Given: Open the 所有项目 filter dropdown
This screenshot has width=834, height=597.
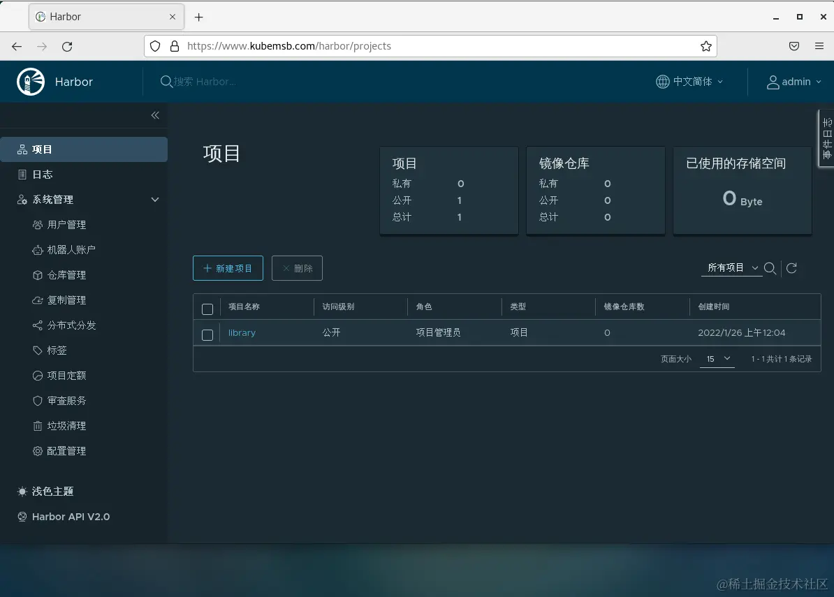Looking at the screenshot, I should 732,268.
